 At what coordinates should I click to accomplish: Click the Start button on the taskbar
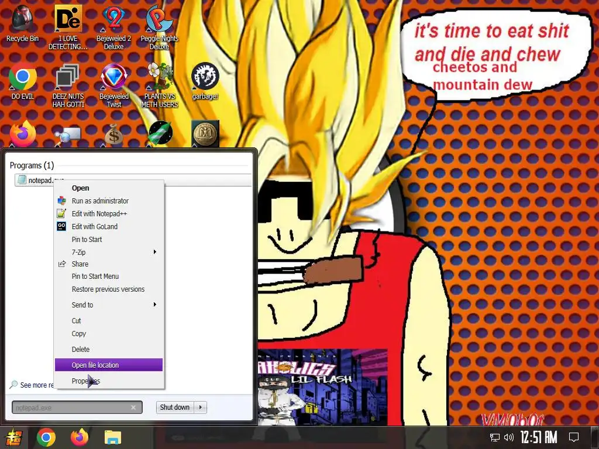coord(13,437)
